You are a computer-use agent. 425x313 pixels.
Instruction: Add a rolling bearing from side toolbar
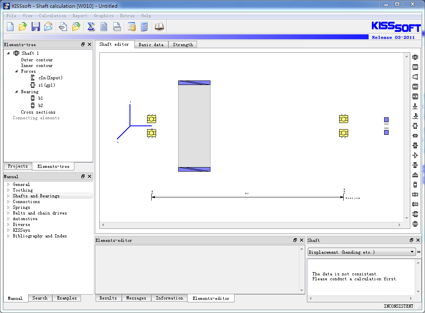pyautogui.click(x=415, y=185)
